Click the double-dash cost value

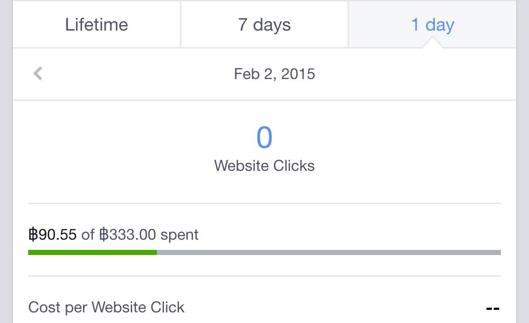pos(492,308)
